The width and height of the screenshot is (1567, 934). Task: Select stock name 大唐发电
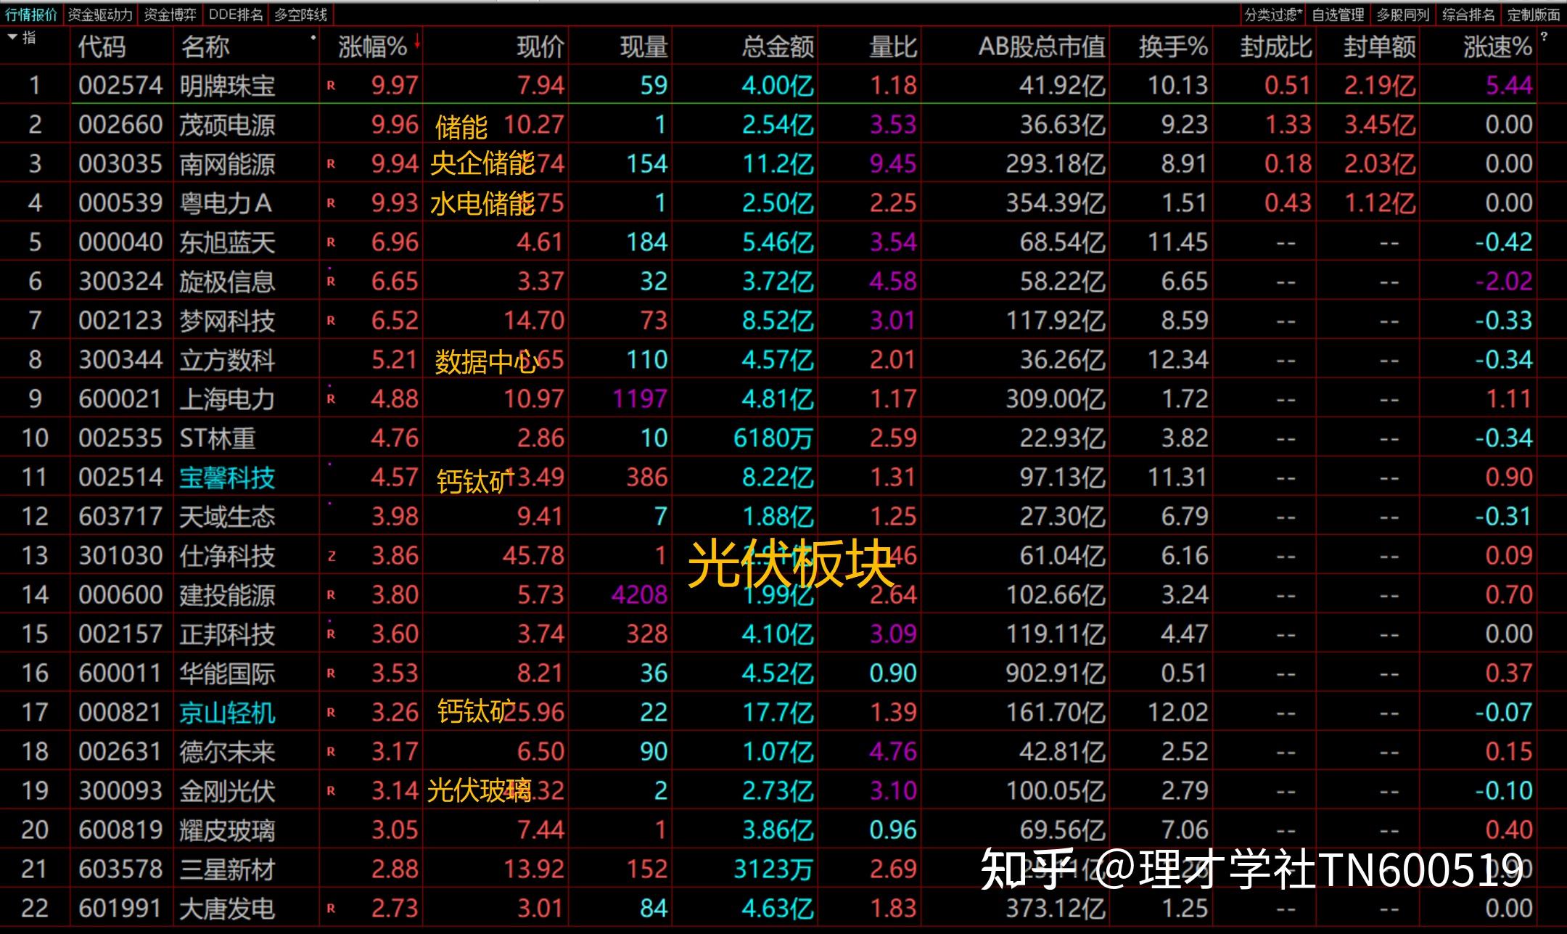pyautogui.click(x=227, y=909)
